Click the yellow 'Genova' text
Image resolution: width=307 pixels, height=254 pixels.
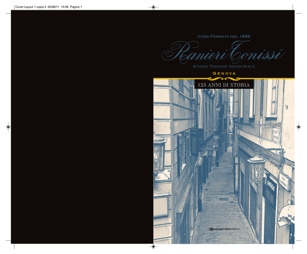224,73
